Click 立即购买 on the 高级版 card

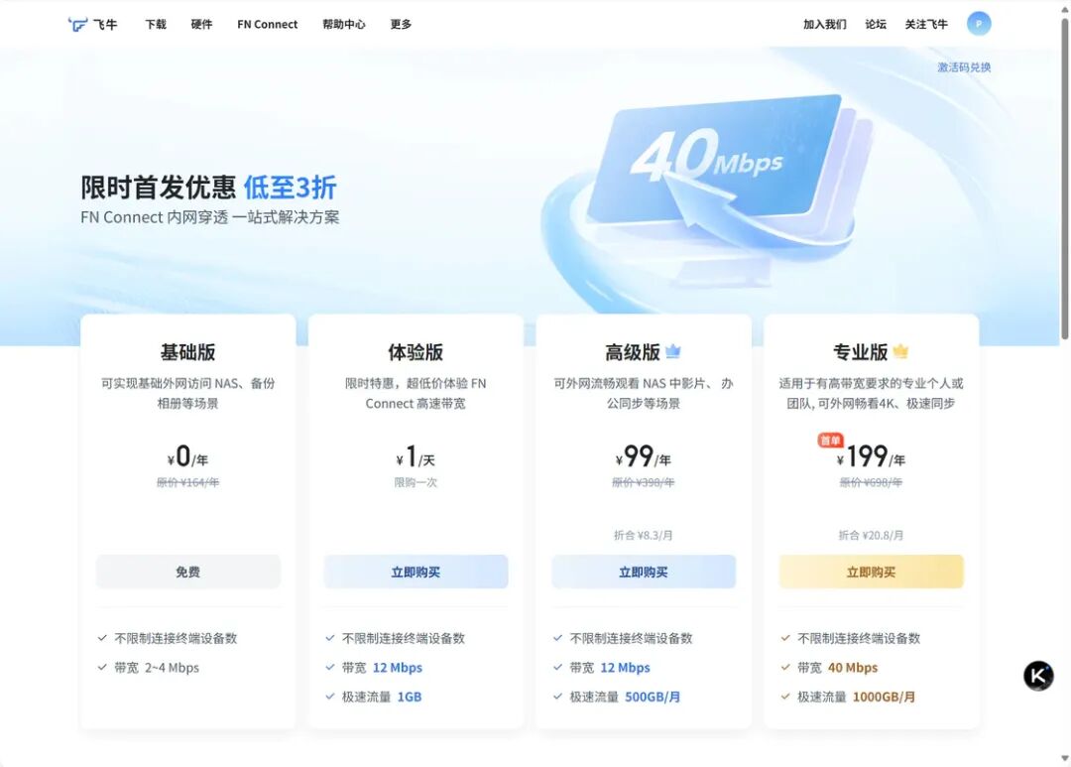(x=644, y=572)
